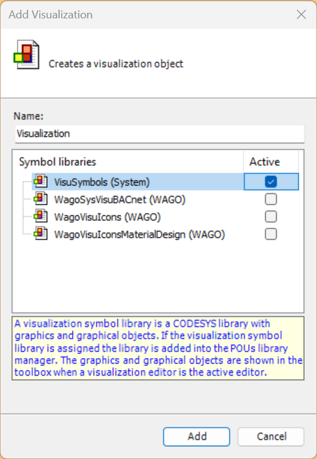Click the 'Name:' label

28,116
